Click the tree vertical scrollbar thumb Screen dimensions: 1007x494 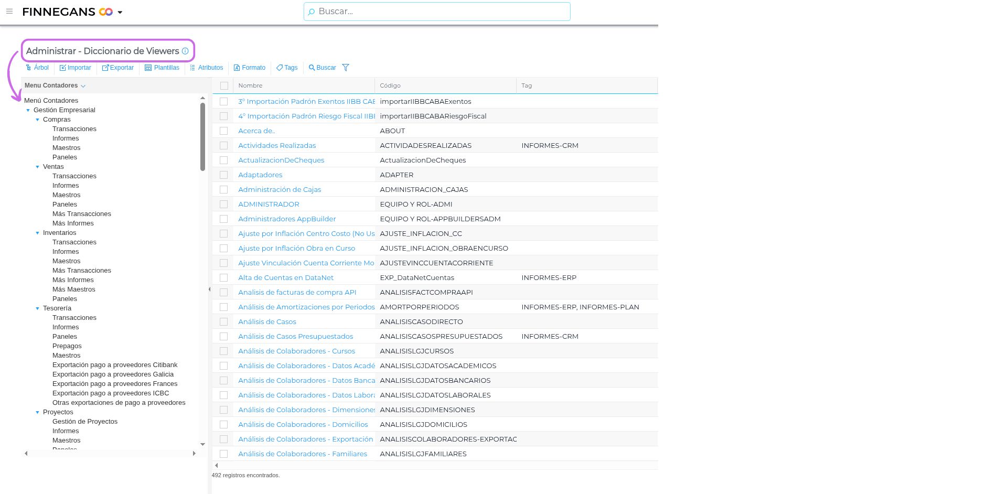202,136
